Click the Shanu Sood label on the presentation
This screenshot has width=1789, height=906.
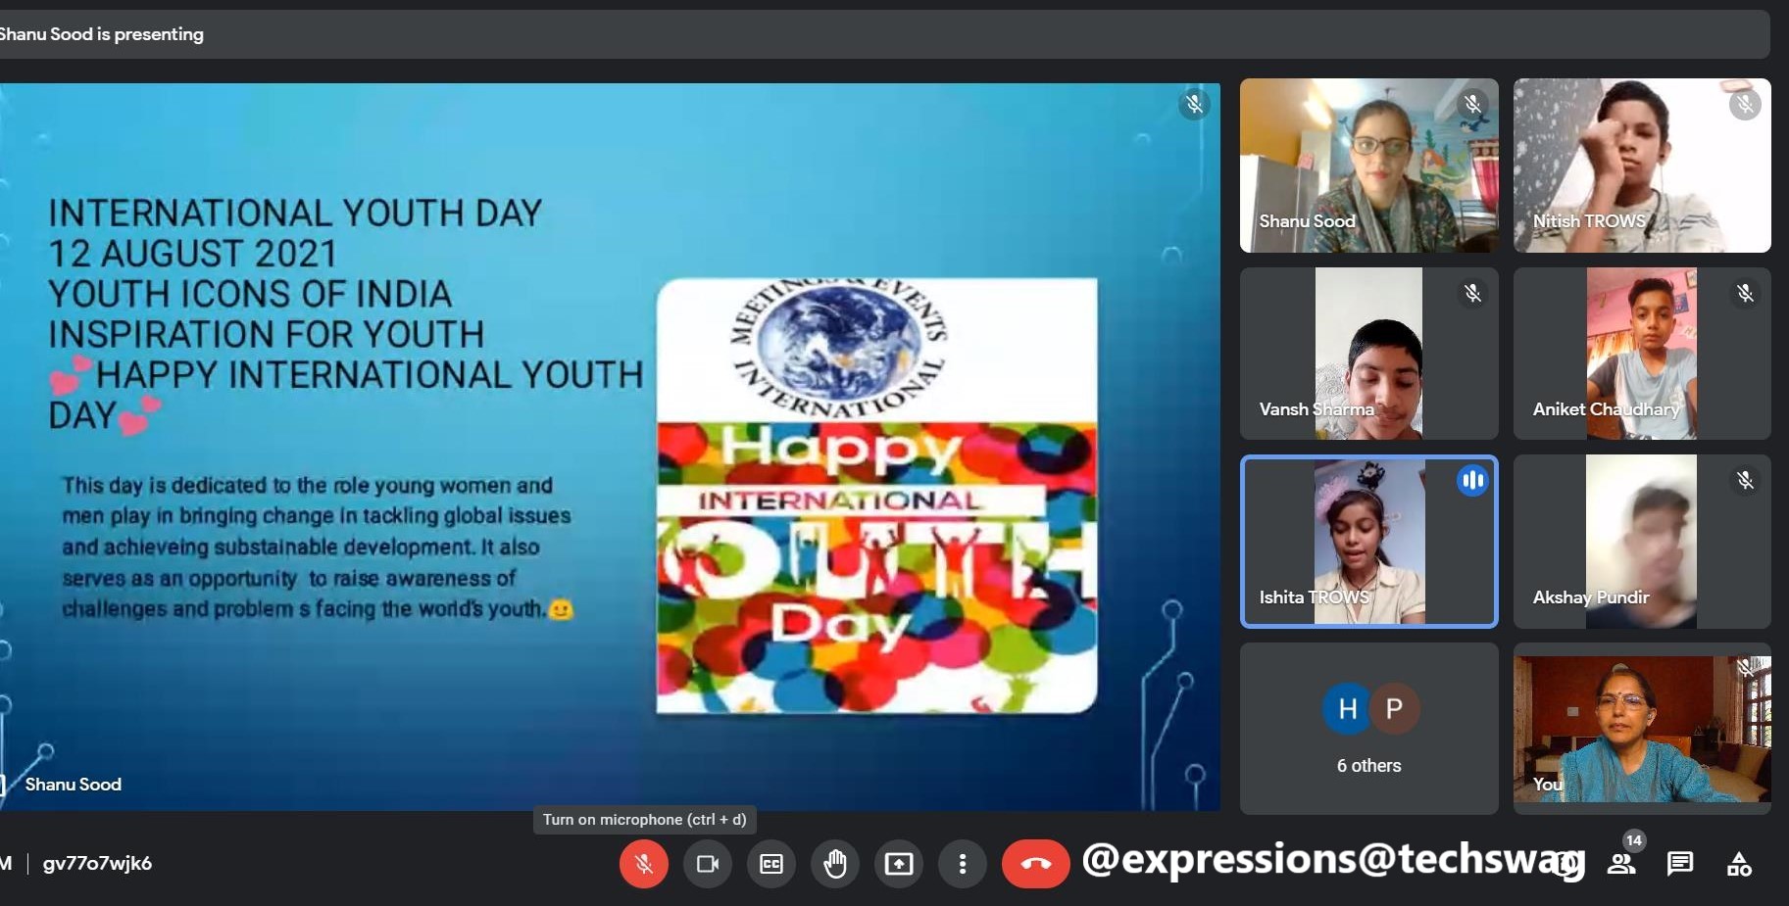tap(74, 785)
